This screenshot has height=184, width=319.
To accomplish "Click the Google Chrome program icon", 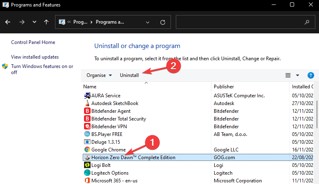I will pyautogui.click(x=87, y=149).
